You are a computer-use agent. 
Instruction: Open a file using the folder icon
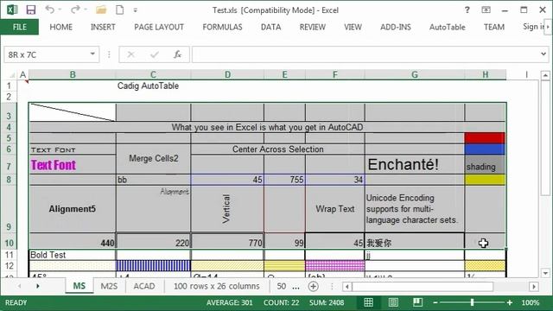point(101,10)
